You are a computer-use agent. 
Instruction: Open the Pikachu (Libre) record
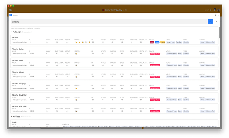pos(114,74)
